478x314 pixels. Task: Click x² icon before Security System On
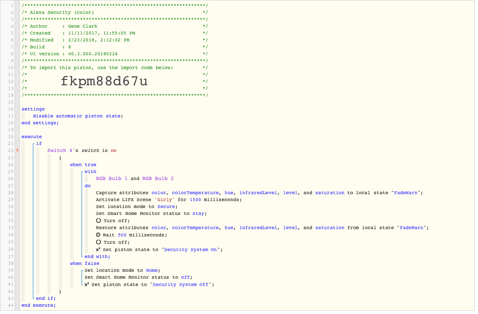point(98,249)
